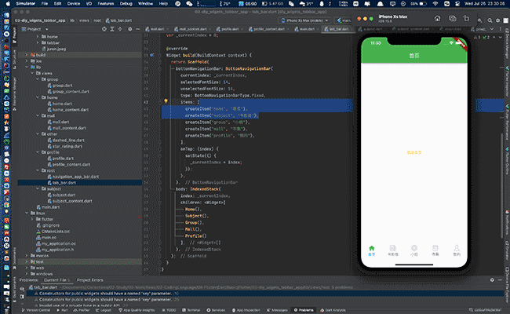Screen dimensions: 510x314
Task: Select the Project Errors tab
Action: (89, 279)
